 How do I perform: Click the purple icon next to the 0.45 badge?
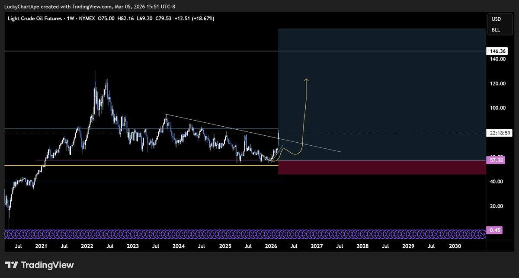click(x=481, y=233)
